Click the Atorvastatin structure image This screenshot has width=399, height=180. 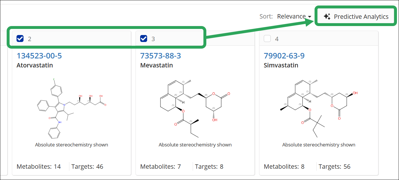(x=71, y=108)
